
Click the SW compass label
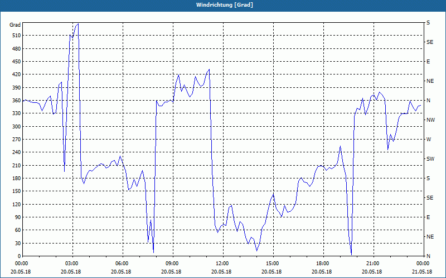coord(430,159)
